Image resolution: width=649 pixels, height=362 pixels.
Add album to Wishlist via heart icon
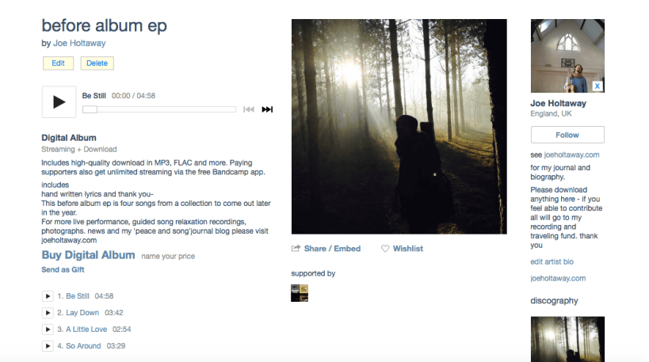coord(385,249)
